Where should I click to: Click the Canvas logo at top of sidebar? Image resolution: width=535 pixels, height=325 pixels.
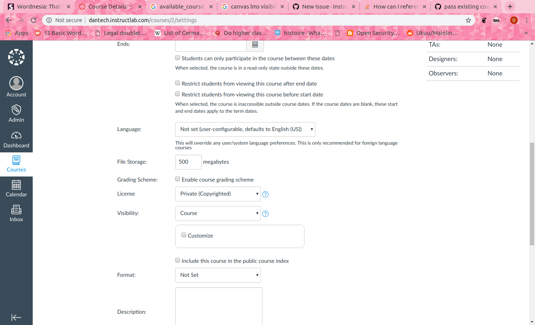(16, 57)
